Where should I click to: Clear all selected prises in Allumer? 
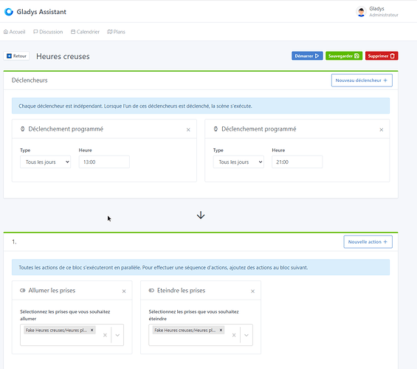[x=105, y=335]
